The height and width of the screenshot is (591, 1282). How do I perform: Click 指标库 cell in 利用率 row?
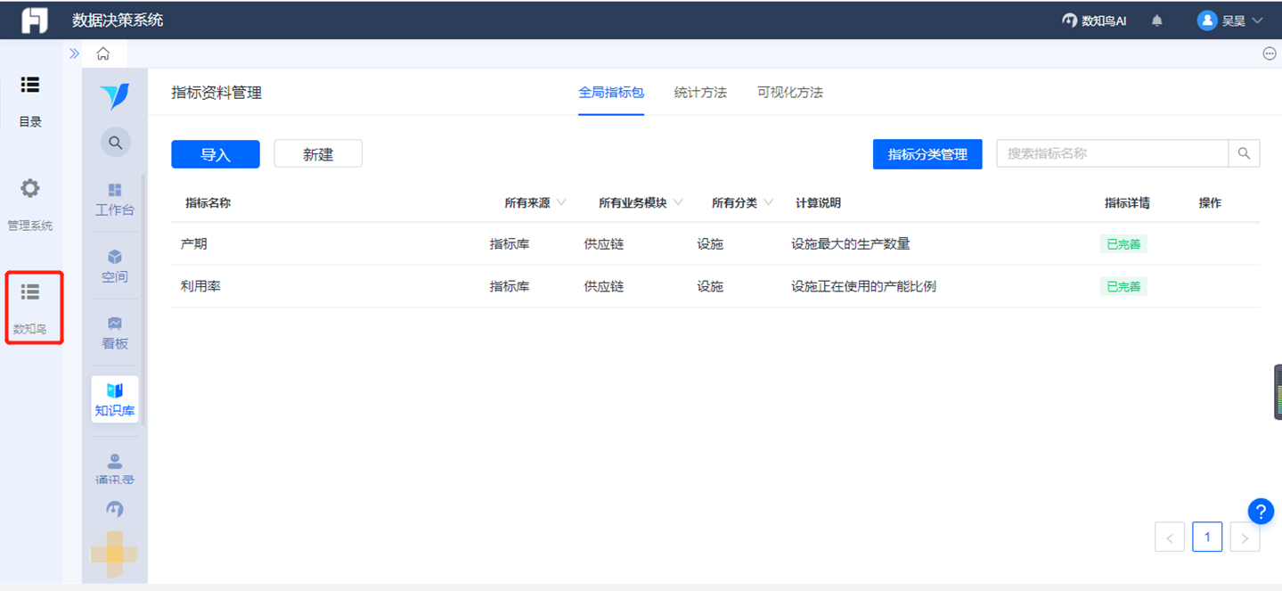click(x=510, y=287)
